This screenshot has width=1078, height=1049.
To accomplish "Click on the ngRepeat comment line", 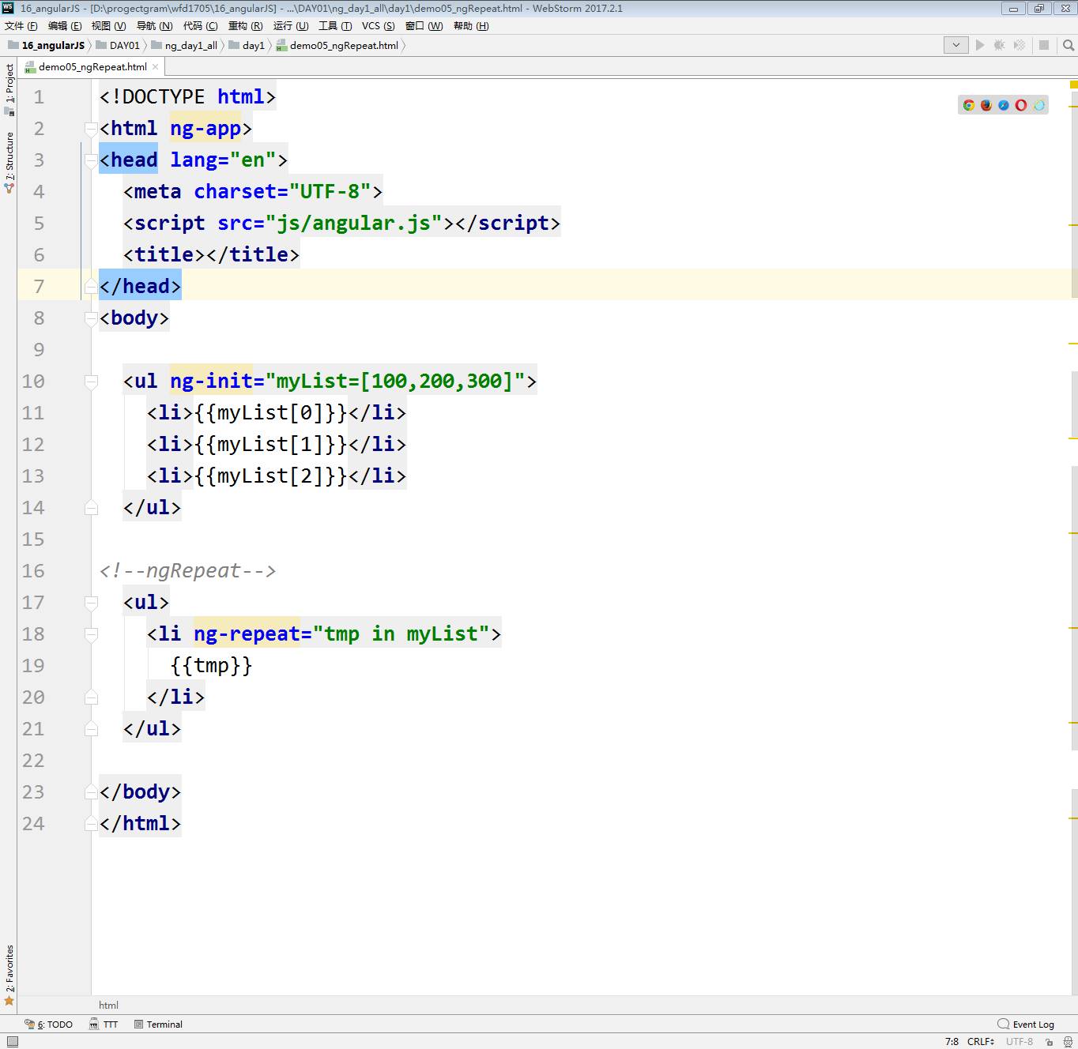I will click(187, 570).
